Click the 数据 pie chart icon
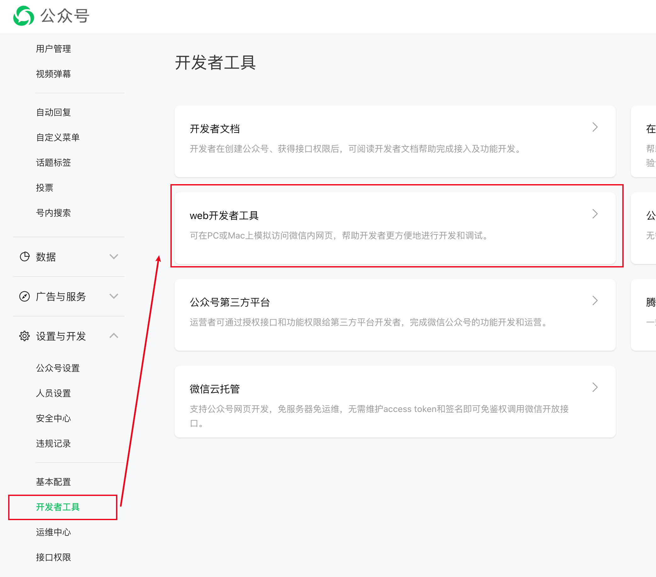Viewport: 656px width, 577px height. click(x=25, y=256)
